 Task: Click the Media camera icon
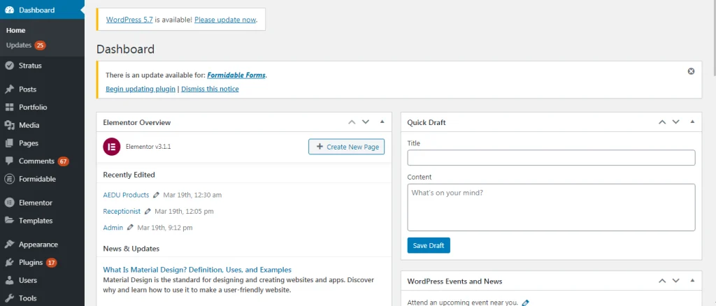point(9,125)
